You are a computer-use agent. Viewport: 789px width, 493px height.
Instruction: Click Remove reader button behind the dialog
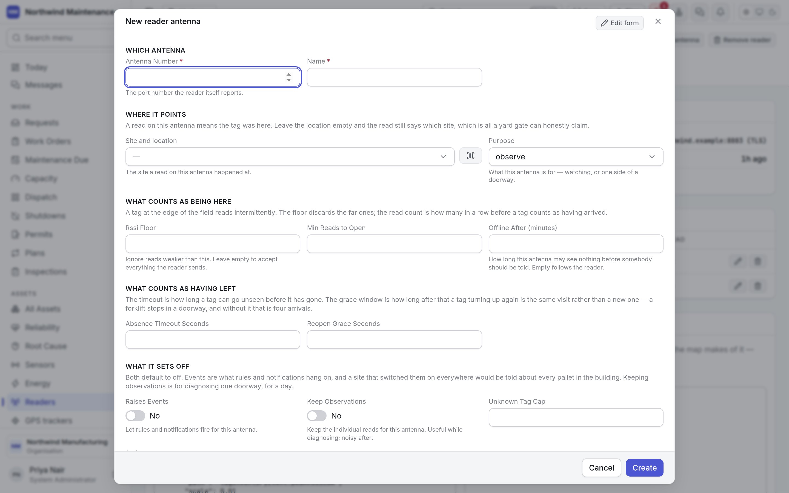point(742,40)
